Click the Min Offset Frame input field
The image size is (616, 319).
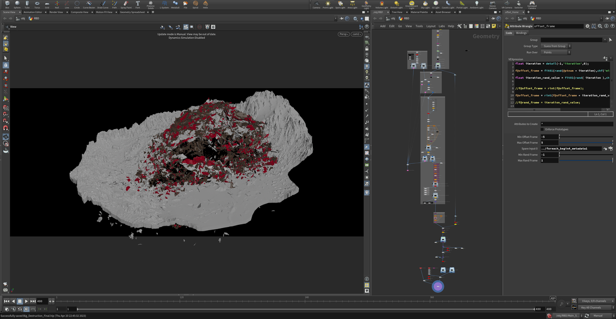(x=549, y=137)
